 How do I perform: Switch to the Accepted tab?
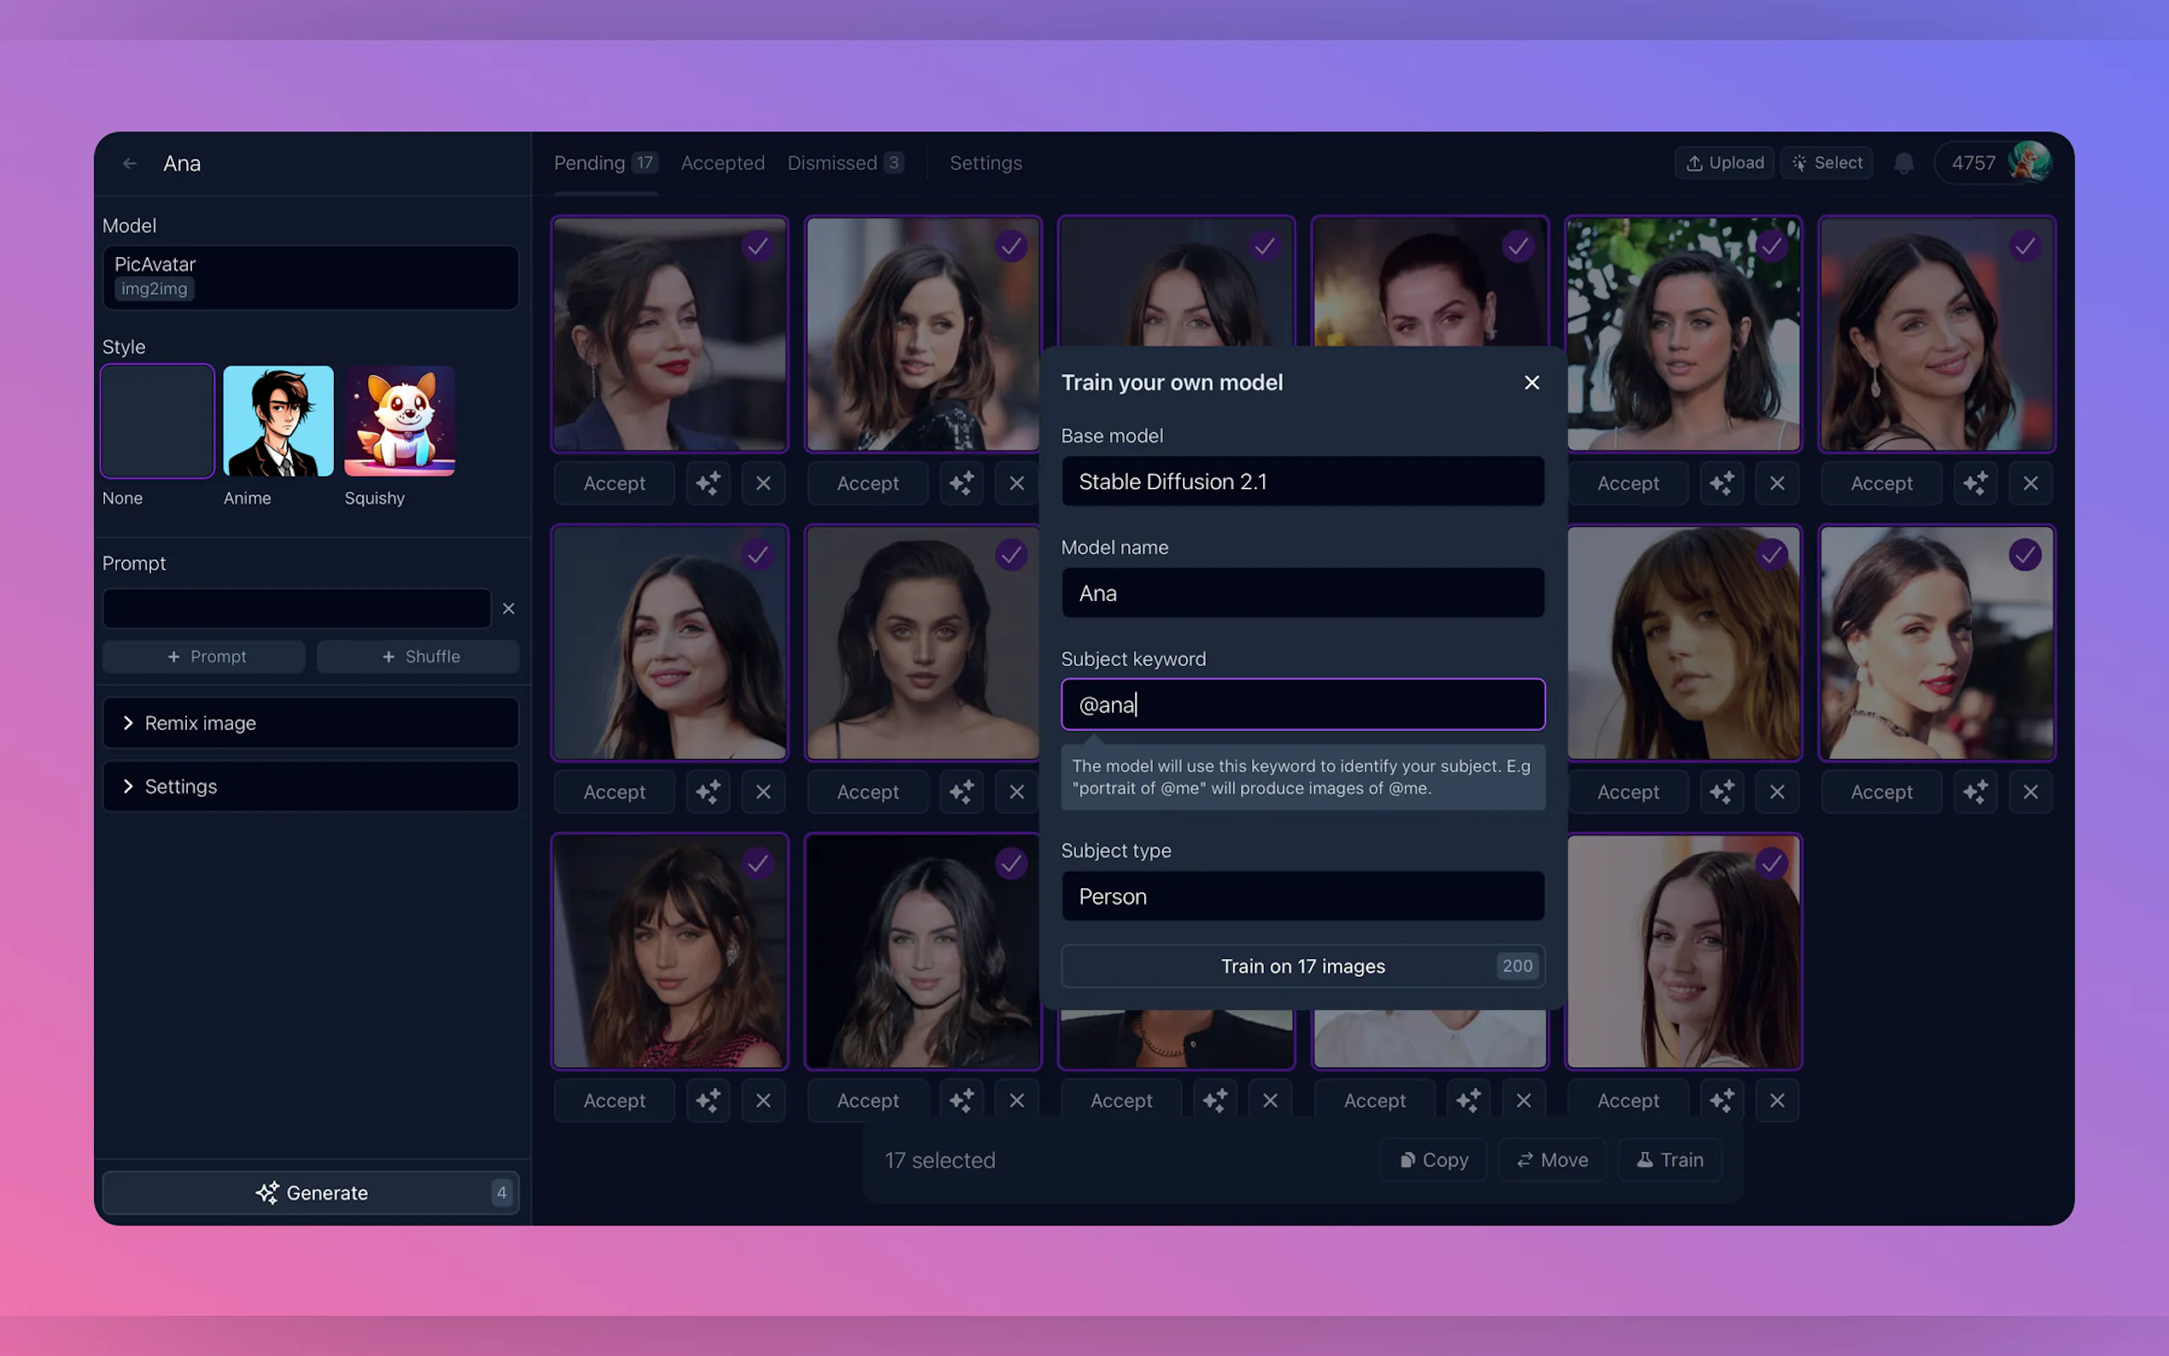(722, 163)
